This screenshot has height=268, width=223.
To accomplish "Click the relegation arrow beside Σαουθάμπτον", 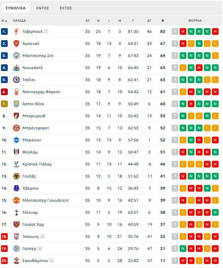I will point(52,261).
